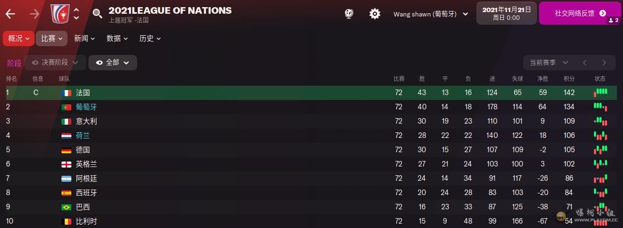Open the 葡萄牙 team link
The image size is (623, 228).
click(x=86, y=107)
